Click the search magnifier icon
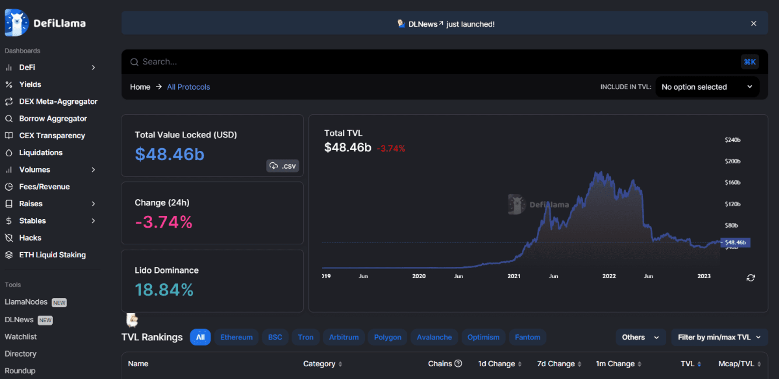The image size is (779, 379). 134,62
